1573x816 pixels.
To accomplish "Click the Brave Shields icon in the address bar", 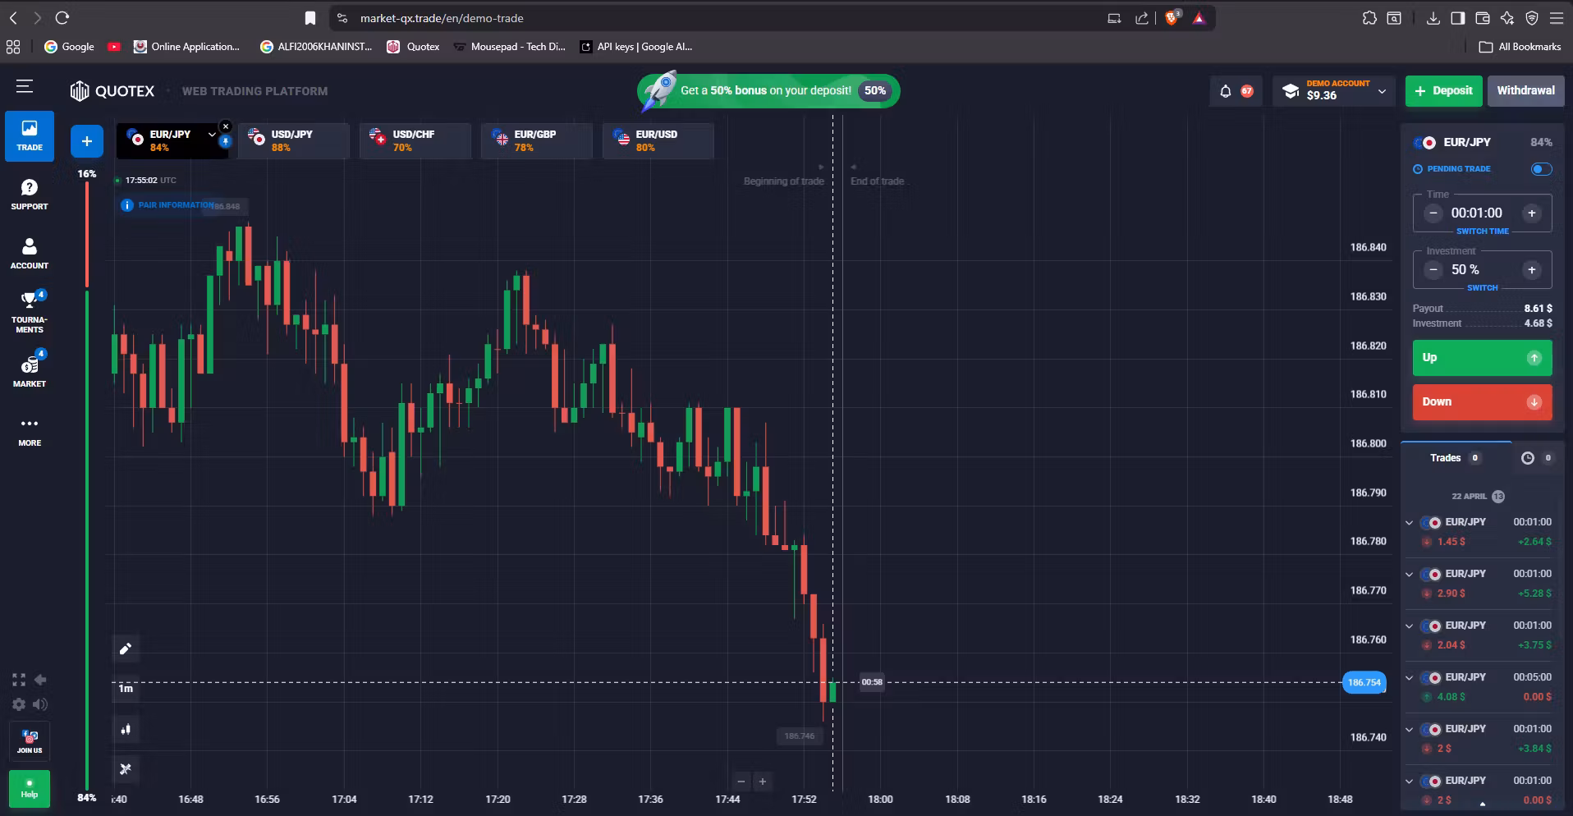I will pos(1172,17).
